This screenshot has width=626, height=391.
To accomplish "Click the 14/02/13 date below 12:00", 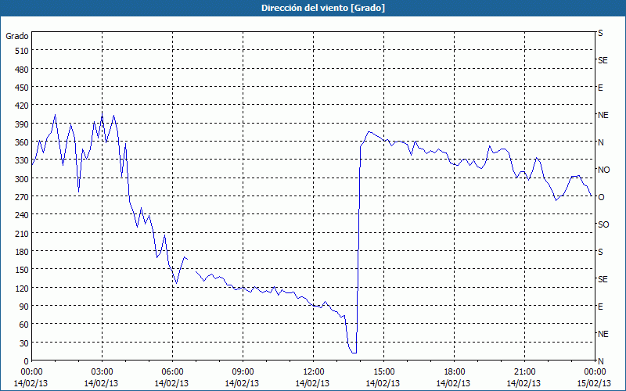I will pos(312,383).
